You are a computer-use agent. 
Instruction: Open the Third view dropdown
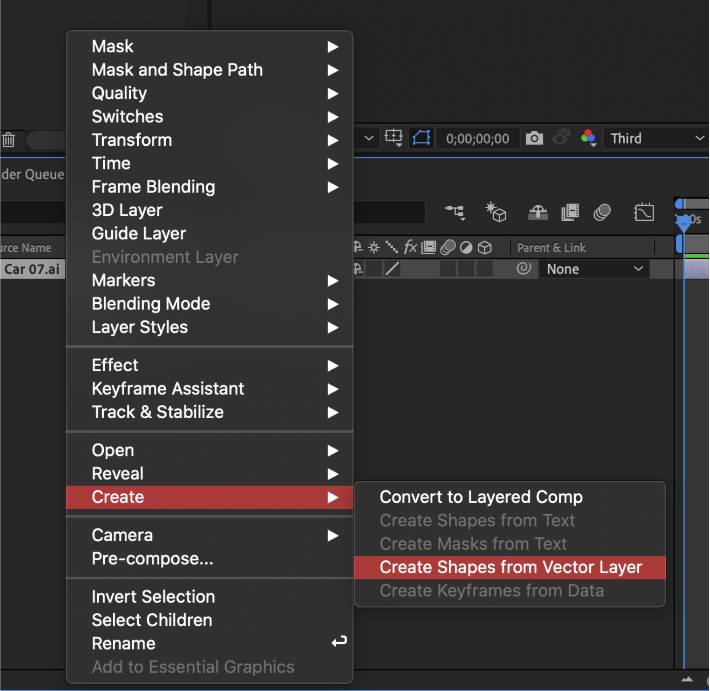(656, 138)
